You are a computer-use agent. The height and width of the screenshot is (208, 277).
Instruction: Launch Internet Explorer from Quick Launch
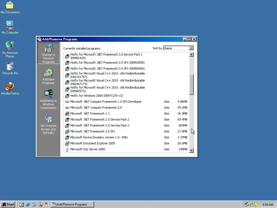pos(28,204)
